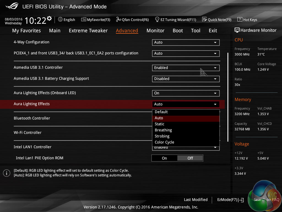
Task: Open Qfan Control fan icon
Action: coord(118,19)
